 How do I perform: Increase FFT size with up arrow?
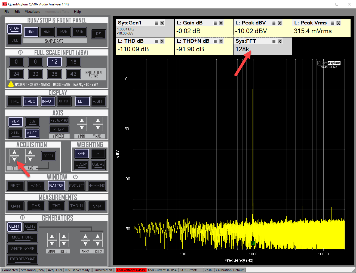click(14, 152)
